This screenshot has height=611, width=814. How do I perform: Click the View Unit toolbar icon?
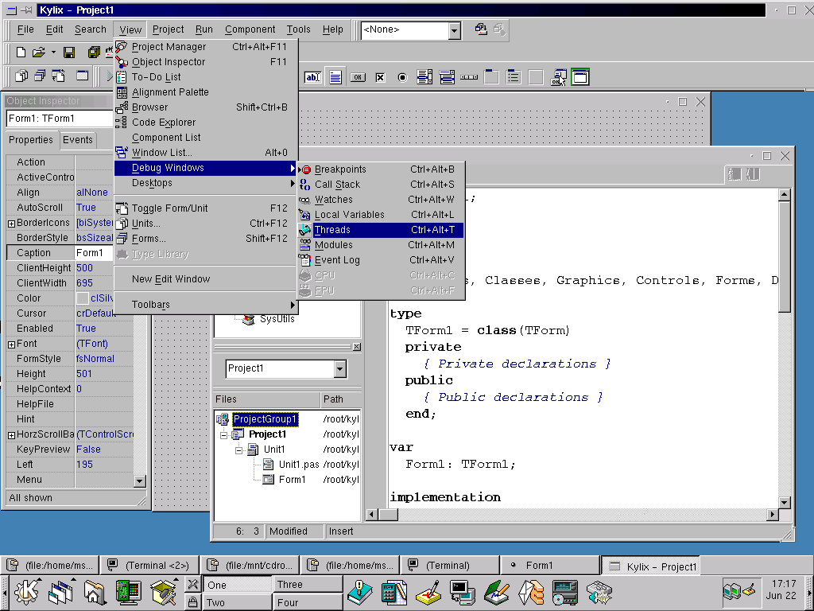tap(21, 76)
